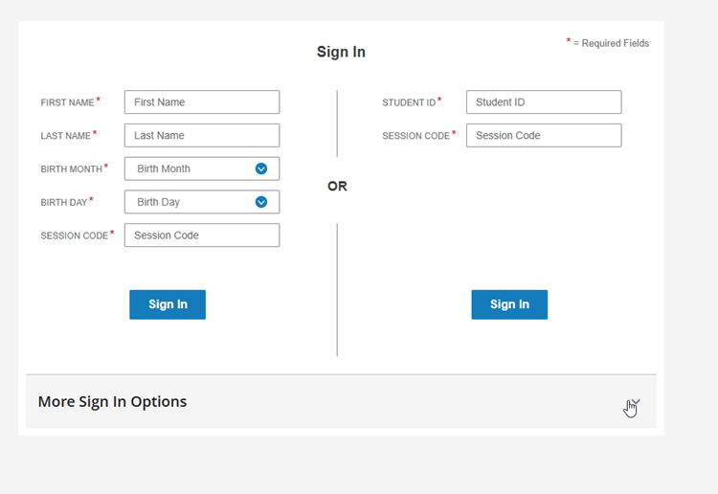The image size is (718, 494).
Task: Click the LAST NAME field label
Action: click(x=65, y=136)
